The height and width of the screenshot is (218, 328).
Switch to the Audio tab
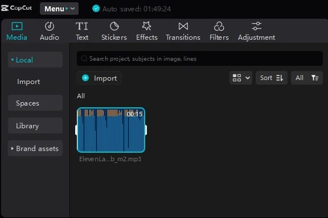(50, 31)
